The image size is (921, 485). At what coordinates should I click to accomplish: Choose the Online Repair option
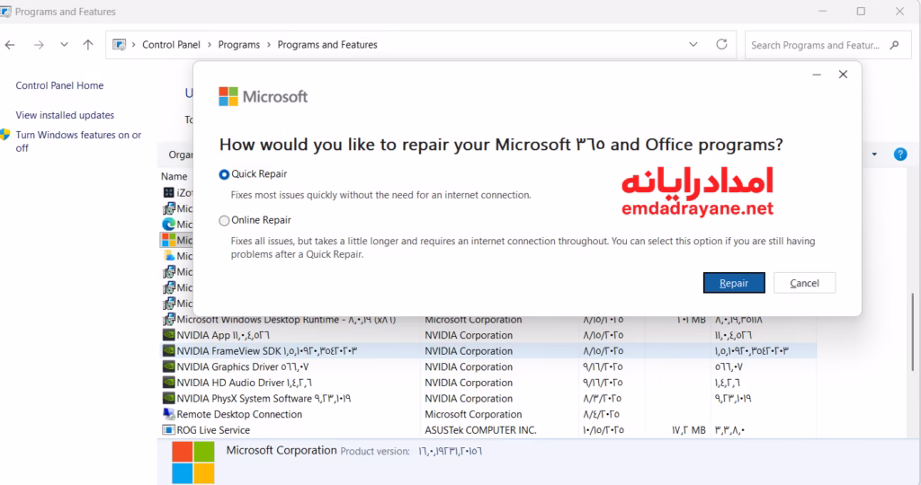[224, 220]
